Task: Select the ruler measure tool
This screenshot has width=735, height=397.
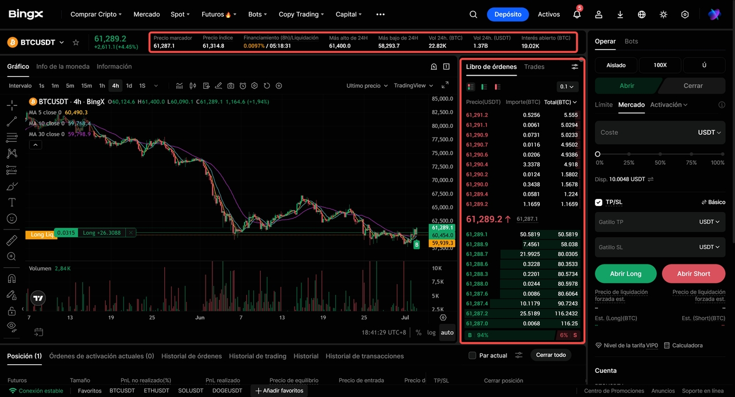Action: (x=11, y=240)
